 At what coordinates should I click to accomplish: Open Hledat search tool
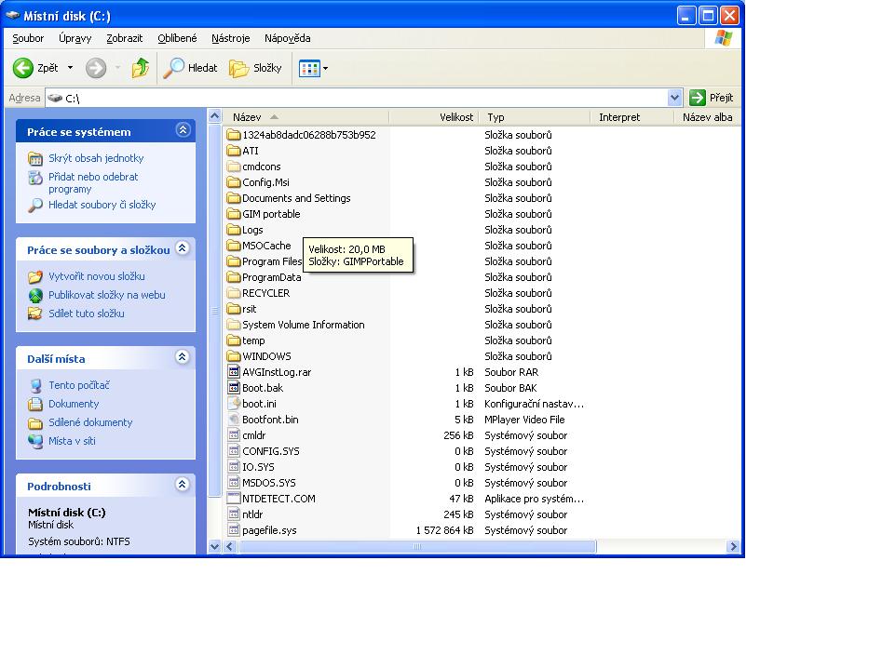pos(190,68)
